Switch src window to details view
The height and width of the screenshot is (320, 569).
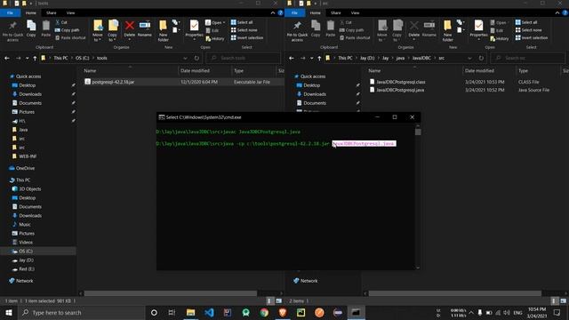point(554,300)
